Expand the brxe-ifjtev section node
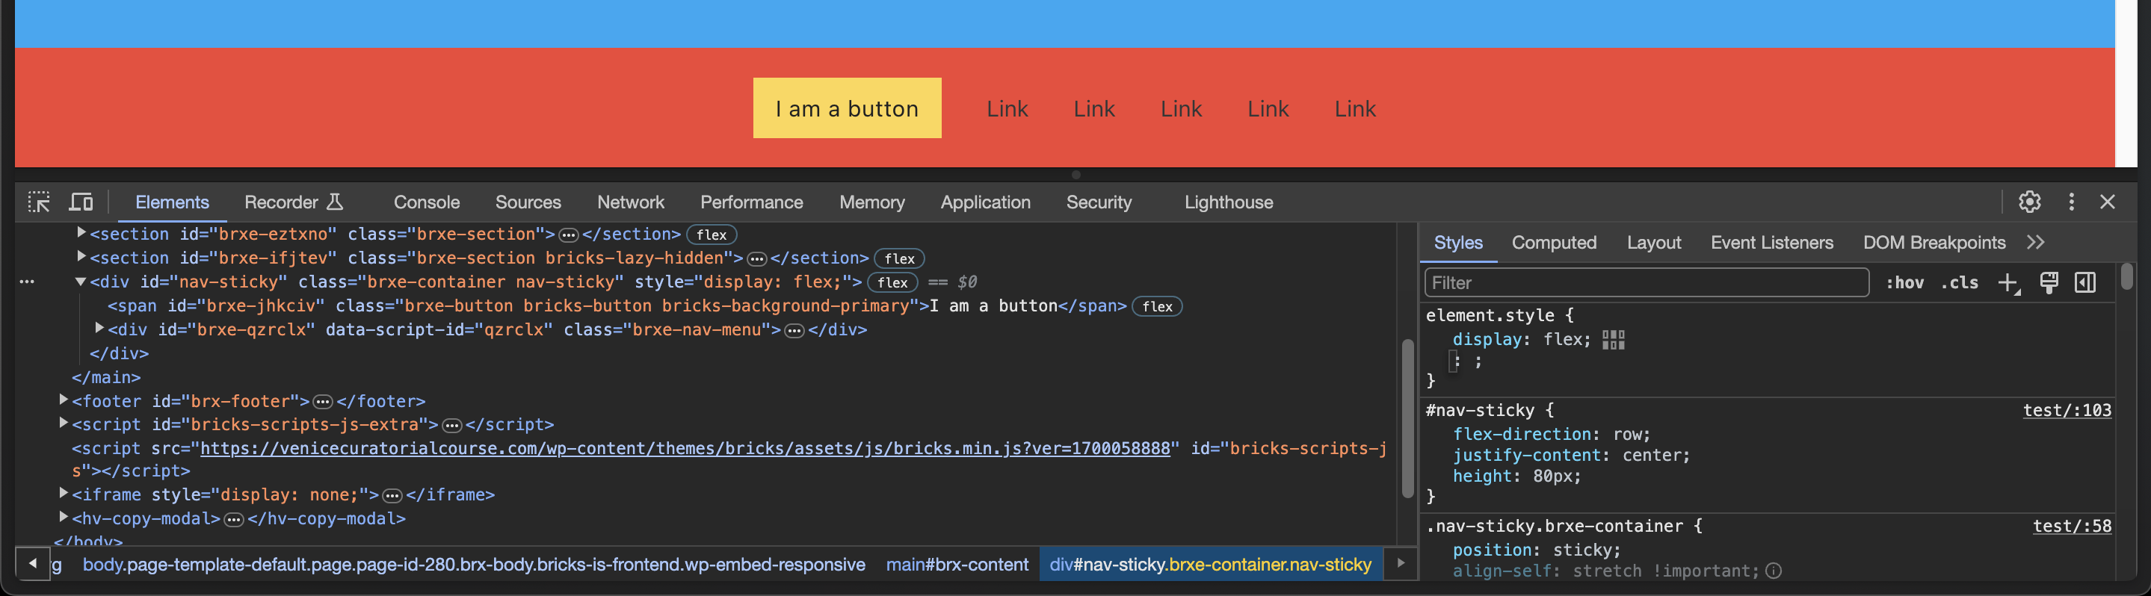This screenshot has height=596, width=2151. click(x=81, y=256)
